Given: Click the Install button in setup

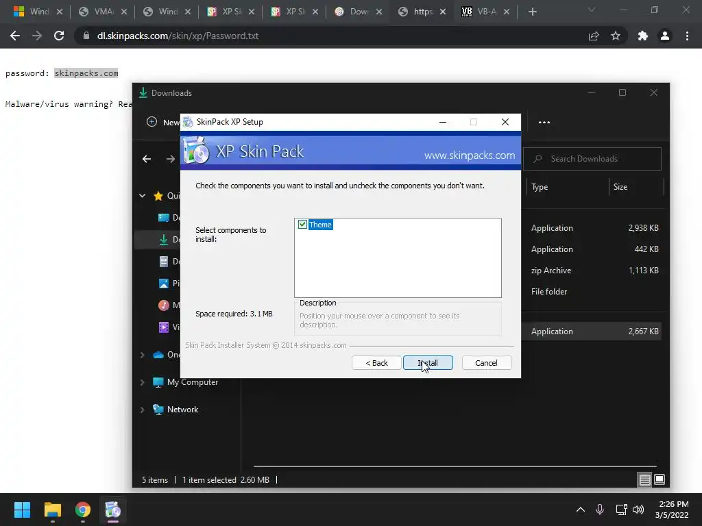Looking at the screenshot, I should pos(428,363).
